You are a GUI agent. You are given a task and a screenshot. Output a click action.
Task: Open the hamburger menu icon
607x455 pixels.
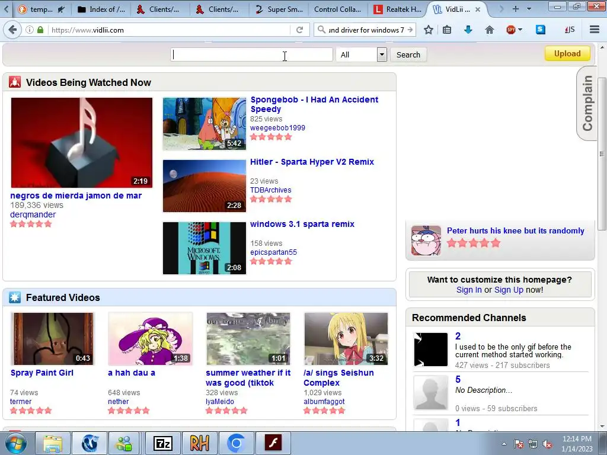595,30
